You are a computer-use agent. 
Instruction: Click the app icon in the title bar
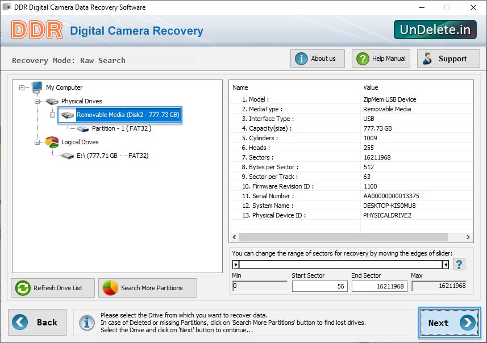7,7
